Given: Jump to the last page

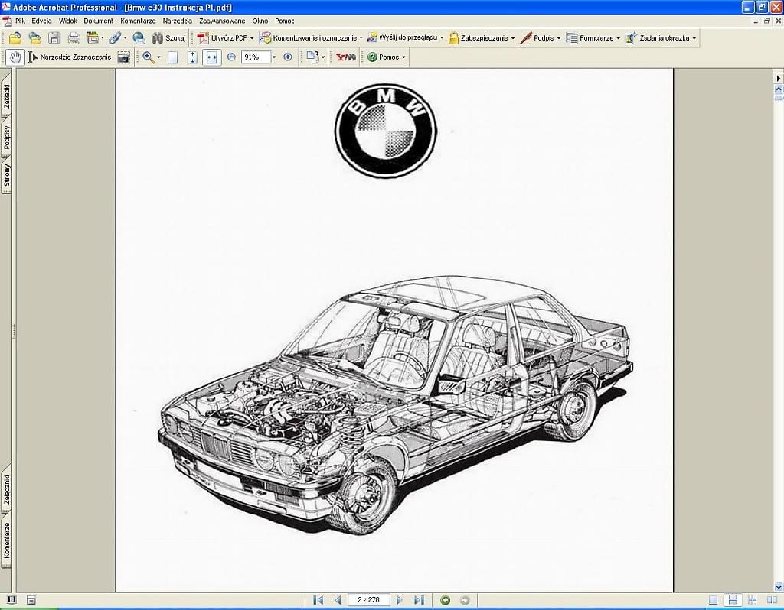Looking at the screenshot, I should pyautogui.click(x=419, y=600).
